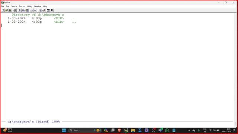Open search and replace toolbar icon

click(x=44, y=10)
